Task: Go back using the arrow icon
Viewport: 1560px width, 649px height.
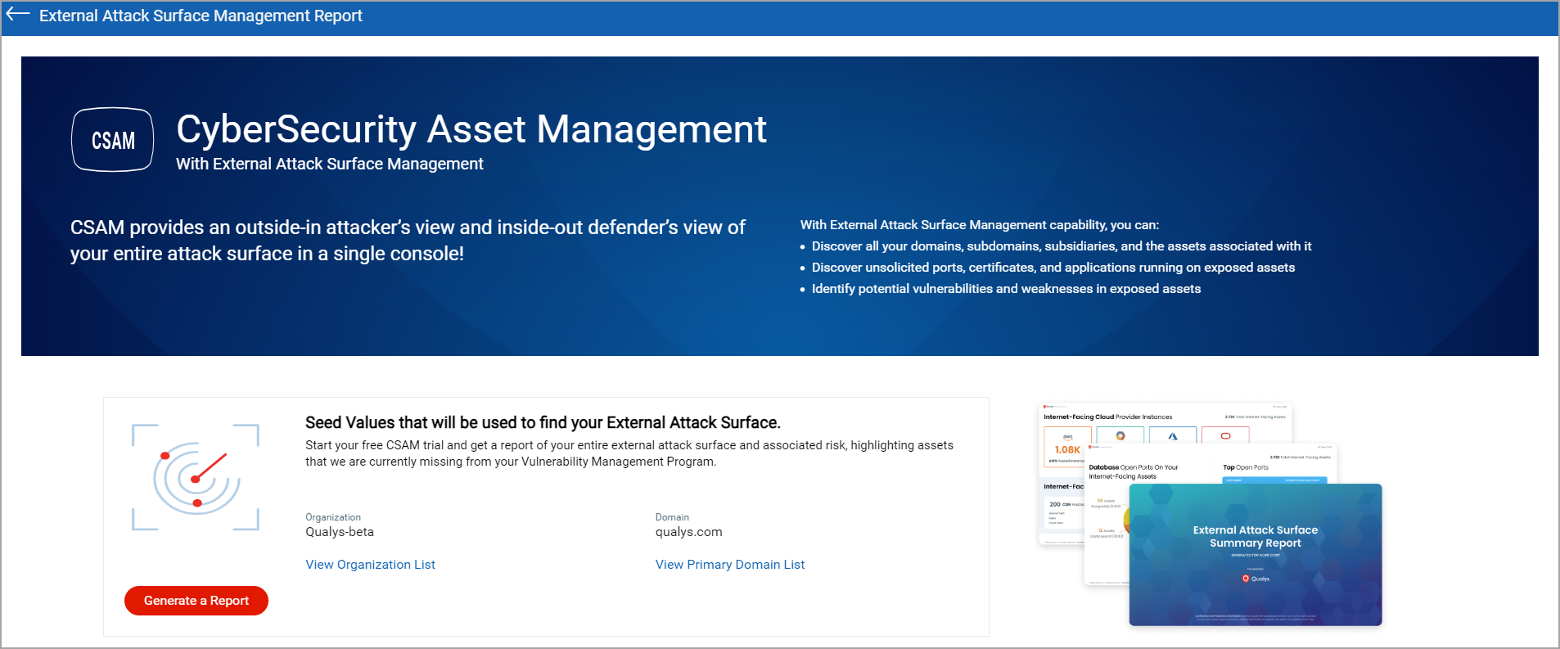Action: tap(17, 15)
